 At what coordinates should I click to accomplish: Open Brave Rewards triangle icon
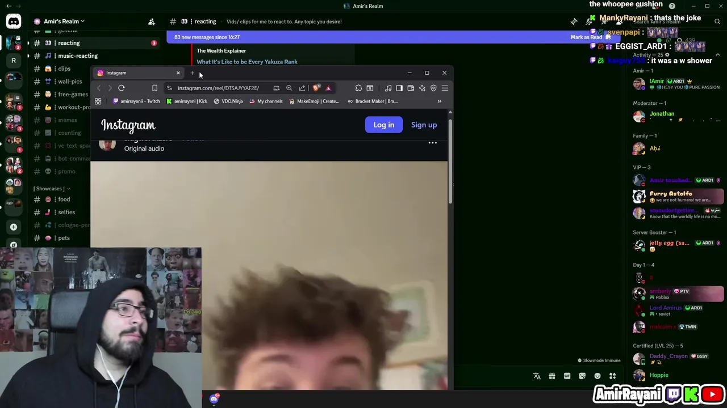point(328,88)
